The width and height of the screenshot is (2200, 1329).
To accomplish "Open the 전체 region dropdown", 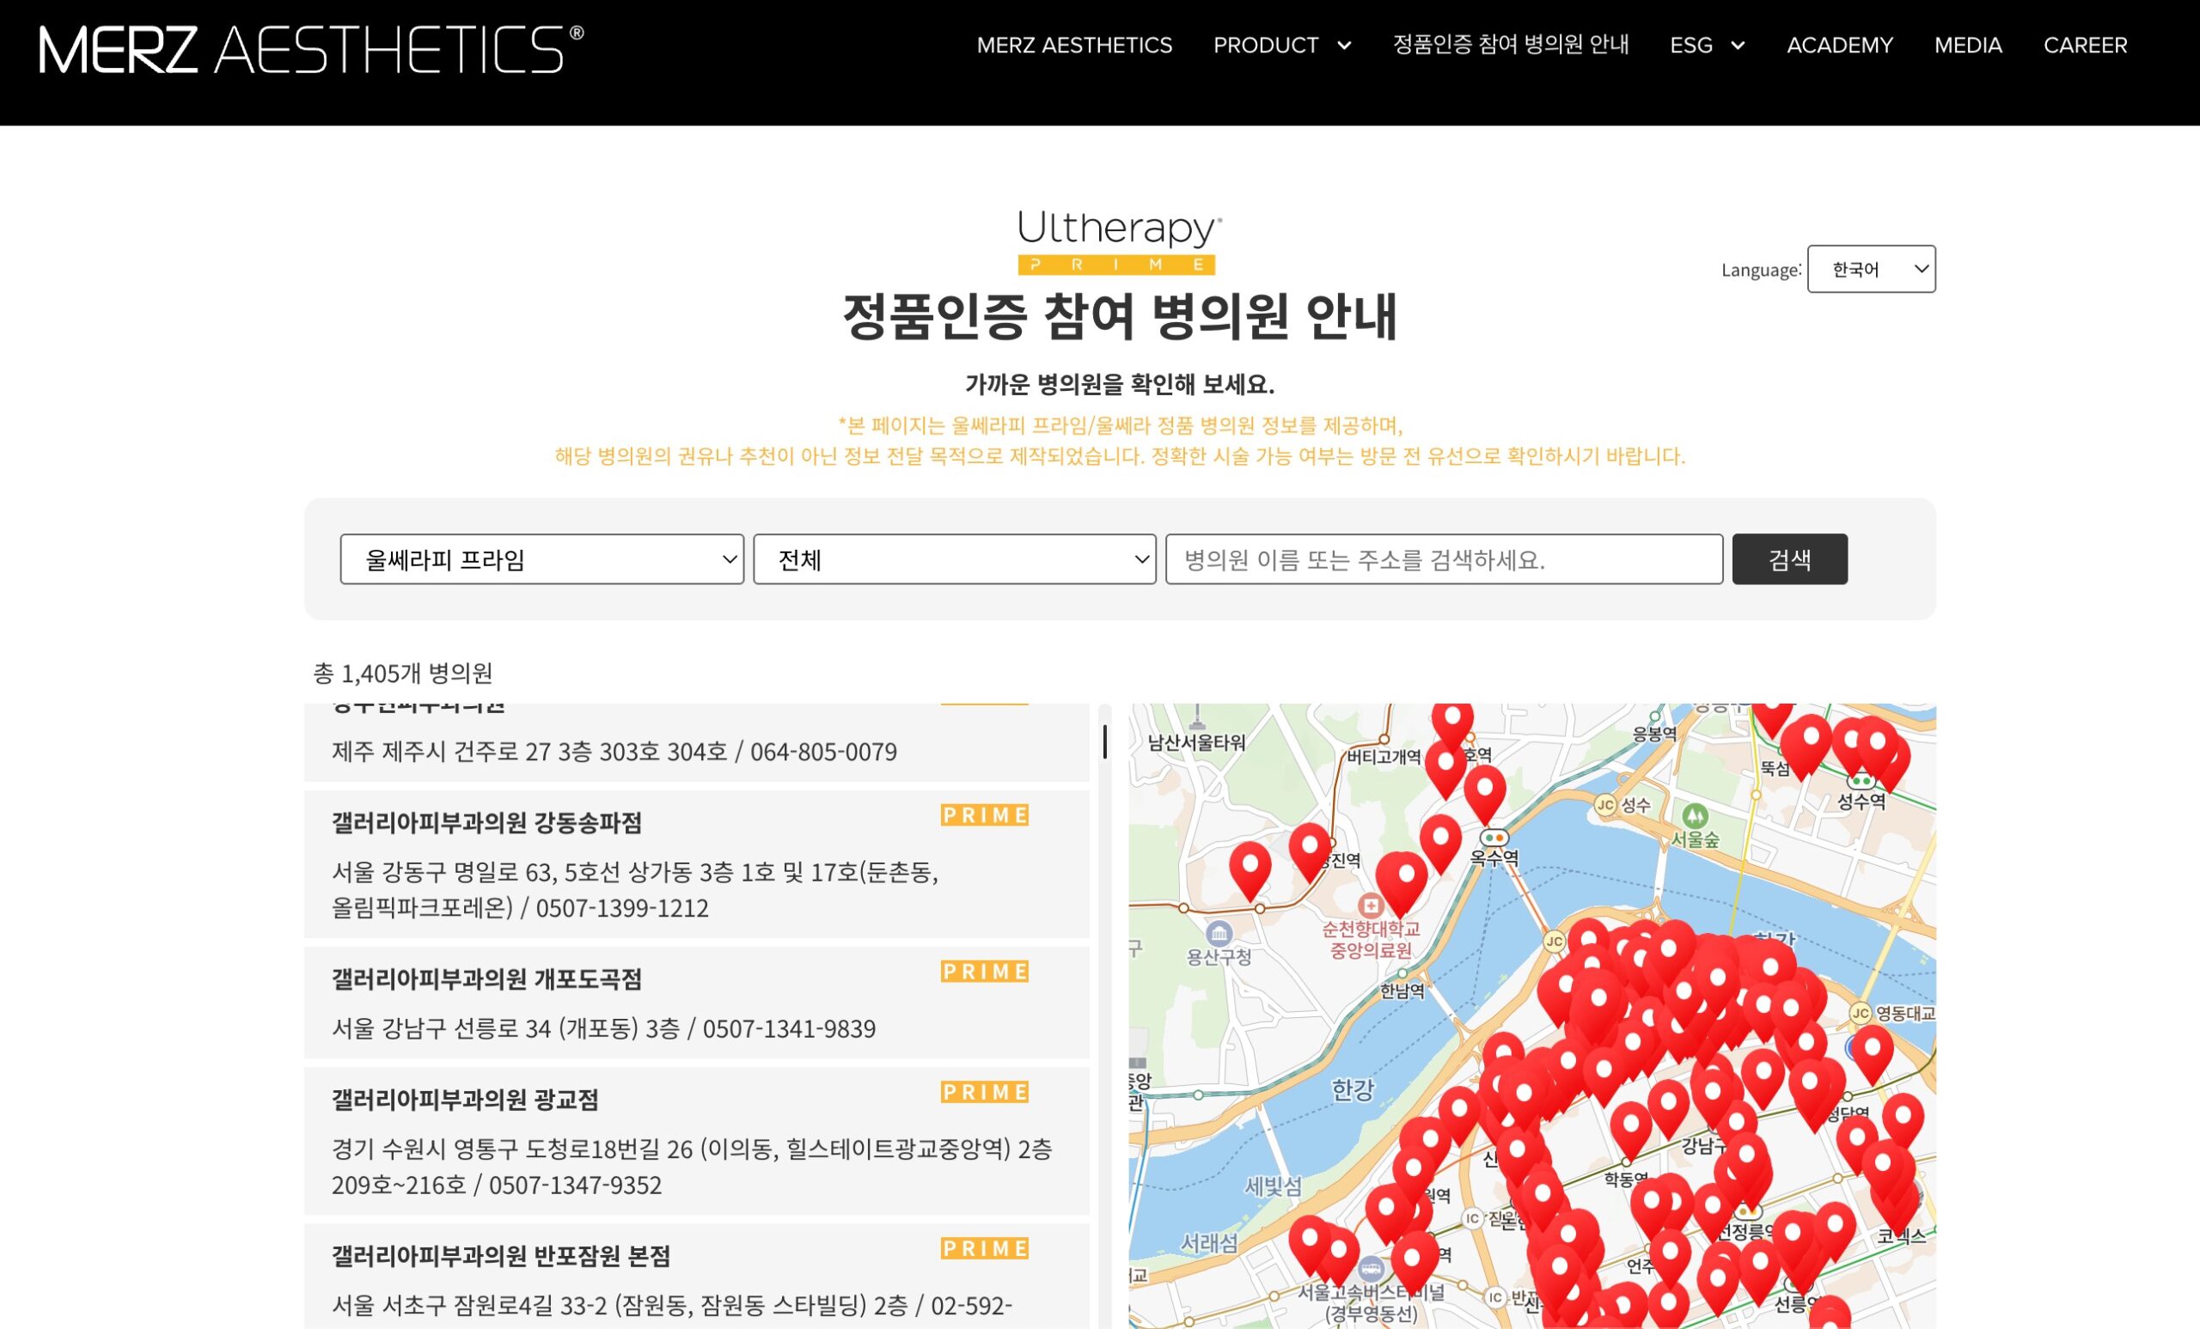I will pos(955,559).
